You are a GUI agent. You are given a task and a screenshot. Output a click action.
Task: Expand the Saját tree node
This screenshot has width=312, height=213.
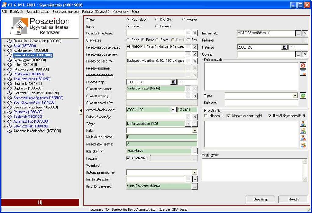pyautogui.click(x=4, y=46)
